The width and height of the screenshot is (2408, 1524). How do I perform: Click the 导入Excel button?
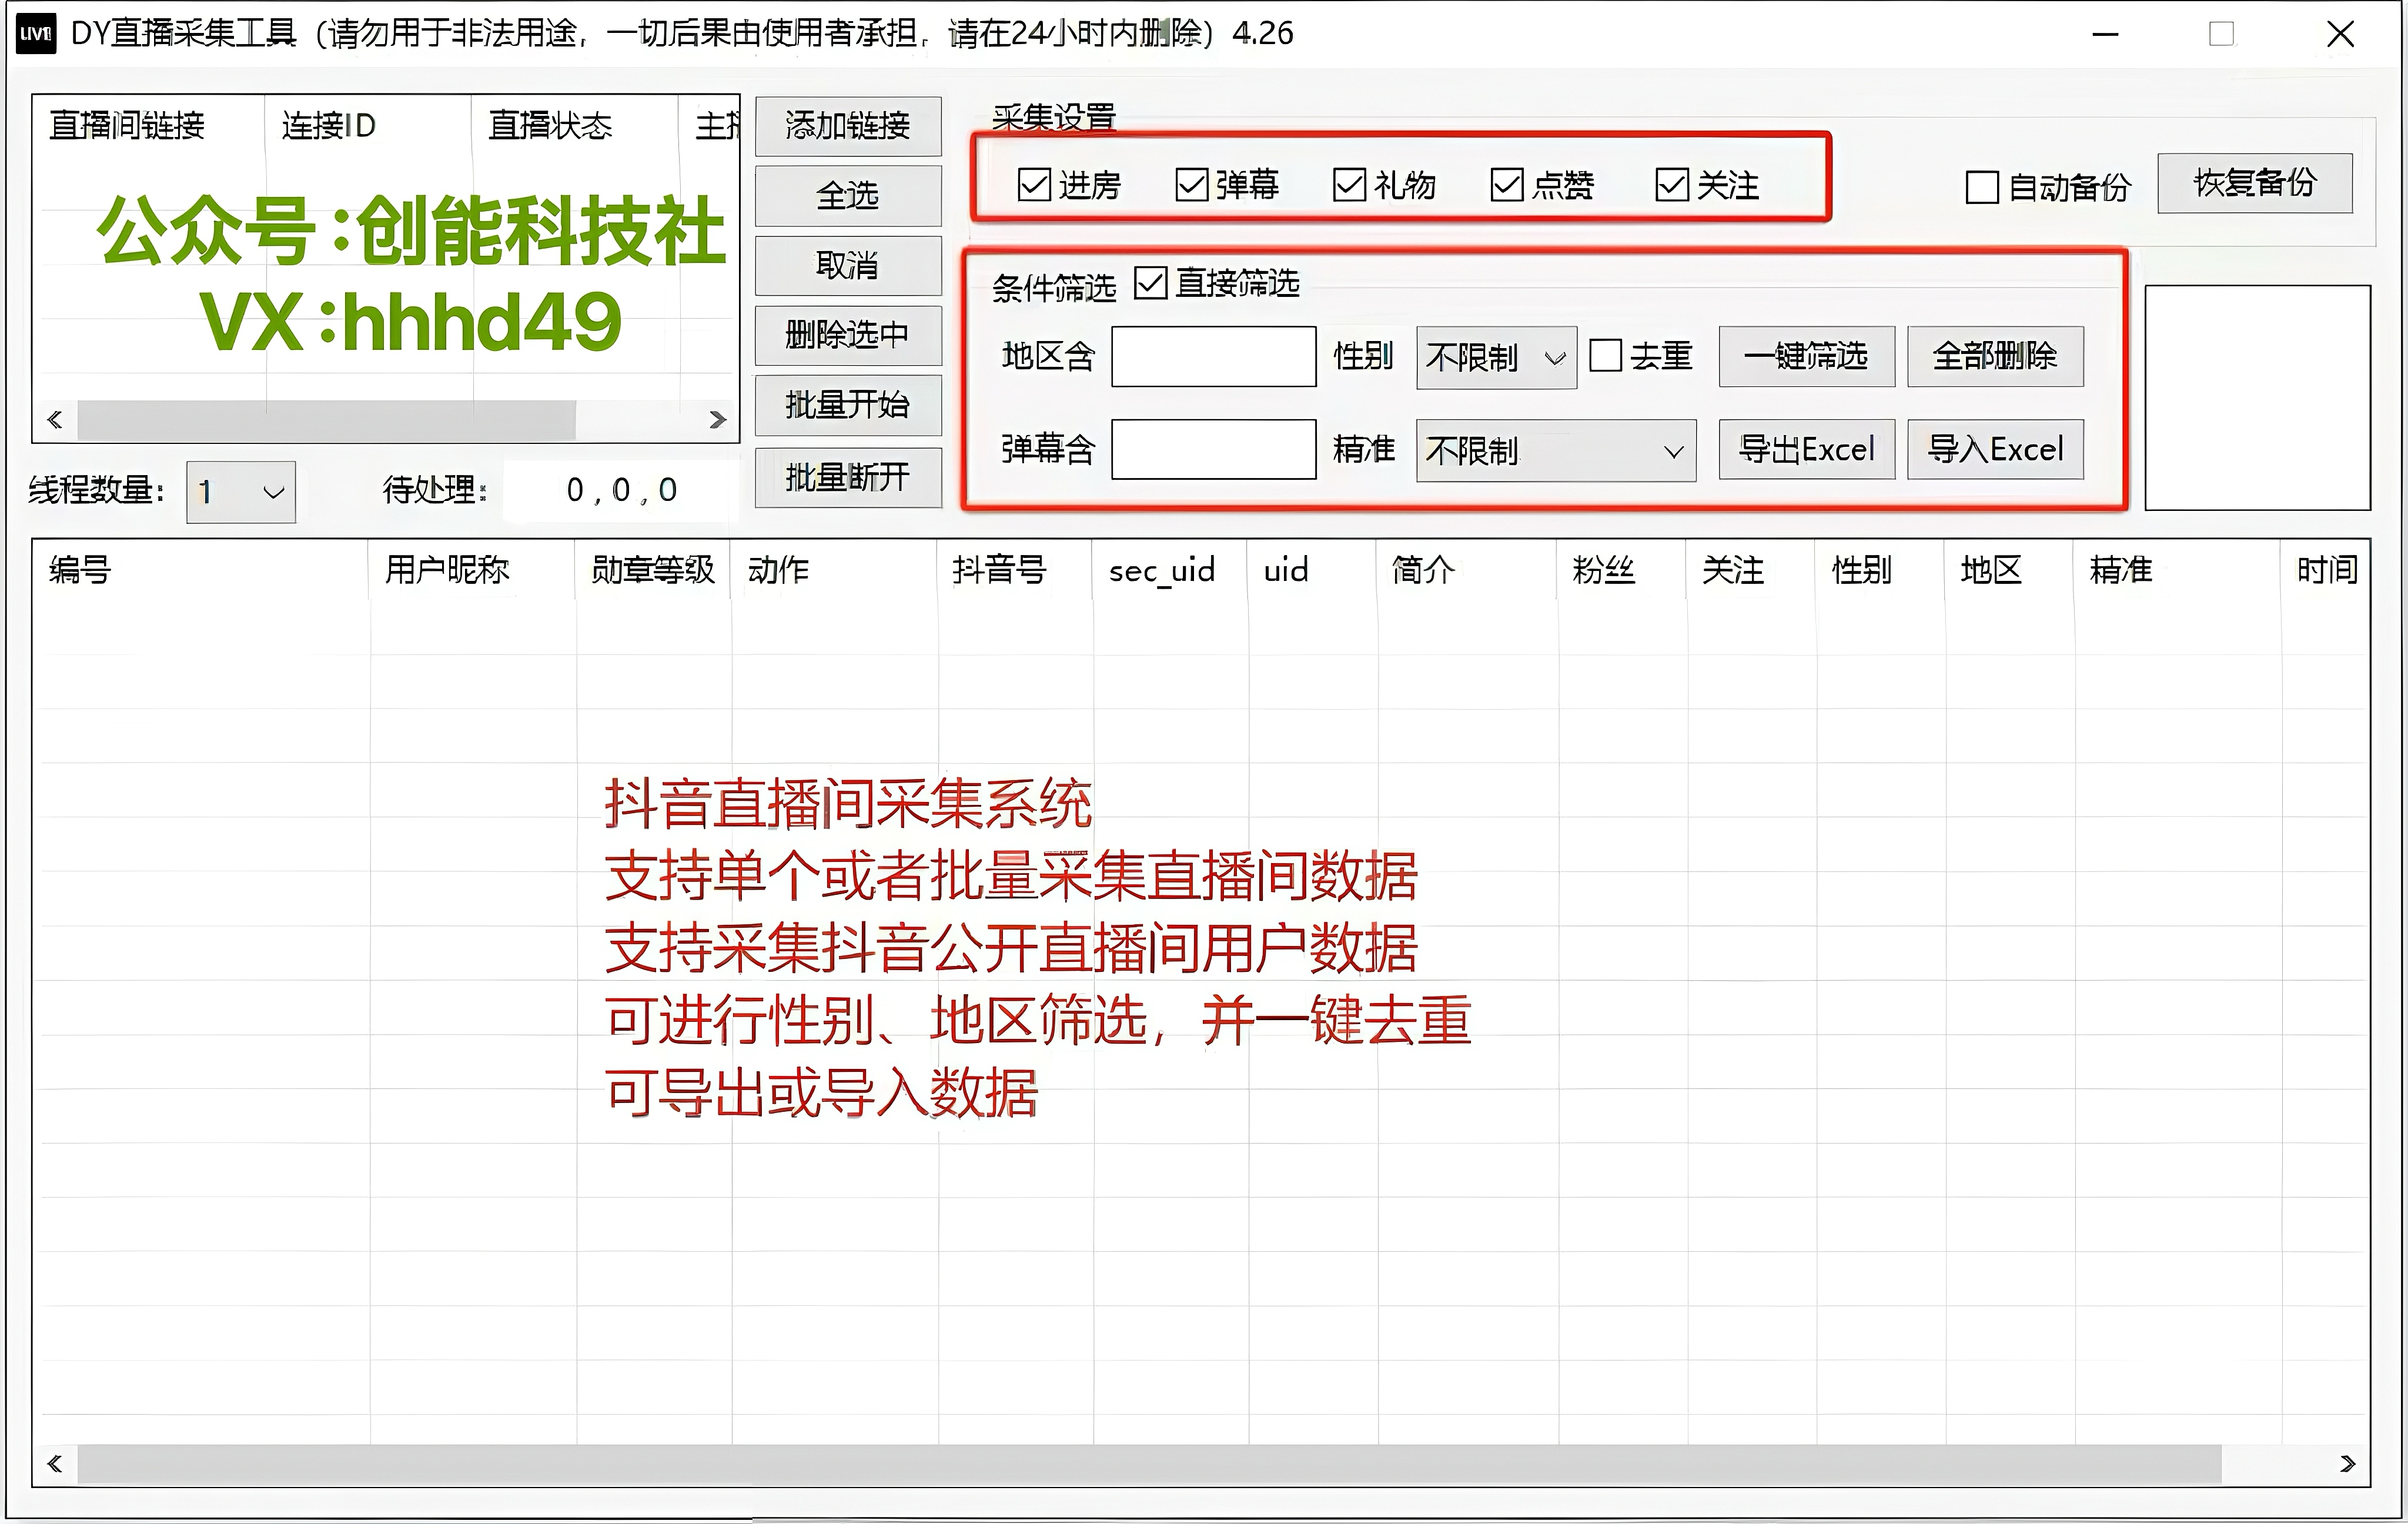(1995, 449)
